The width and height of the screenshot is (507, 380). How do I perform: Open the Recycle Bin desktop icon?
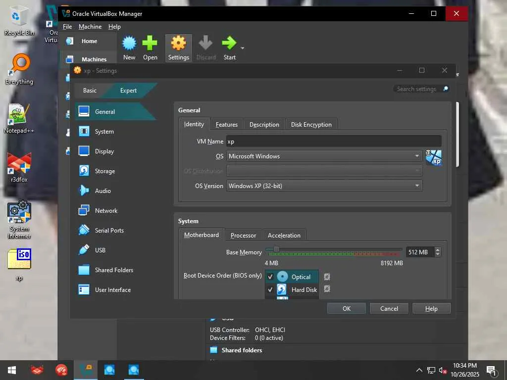(x=19, y=20)
